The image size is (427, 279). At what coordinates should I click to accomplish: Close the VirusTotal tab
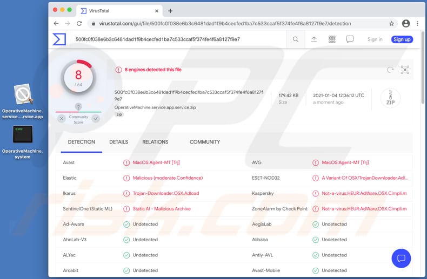(157, 11)
